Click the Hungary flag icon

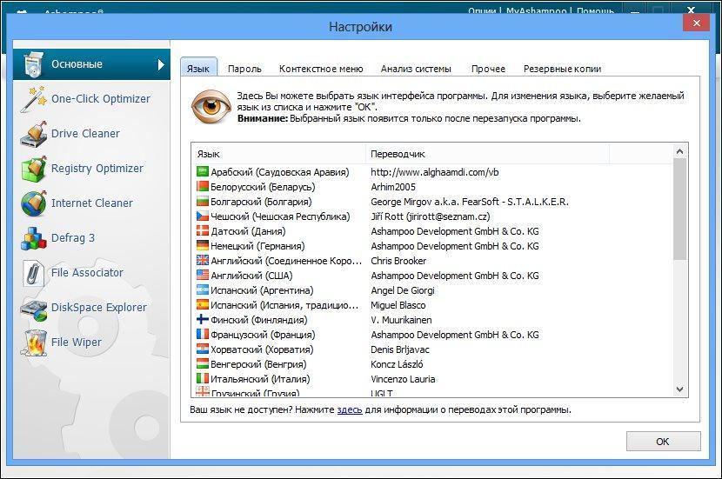point(203,363)
